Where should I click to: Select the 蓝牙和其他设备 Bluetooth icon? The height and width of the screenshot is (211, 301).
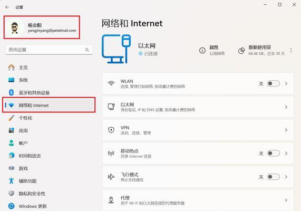[x=11, y=92]
